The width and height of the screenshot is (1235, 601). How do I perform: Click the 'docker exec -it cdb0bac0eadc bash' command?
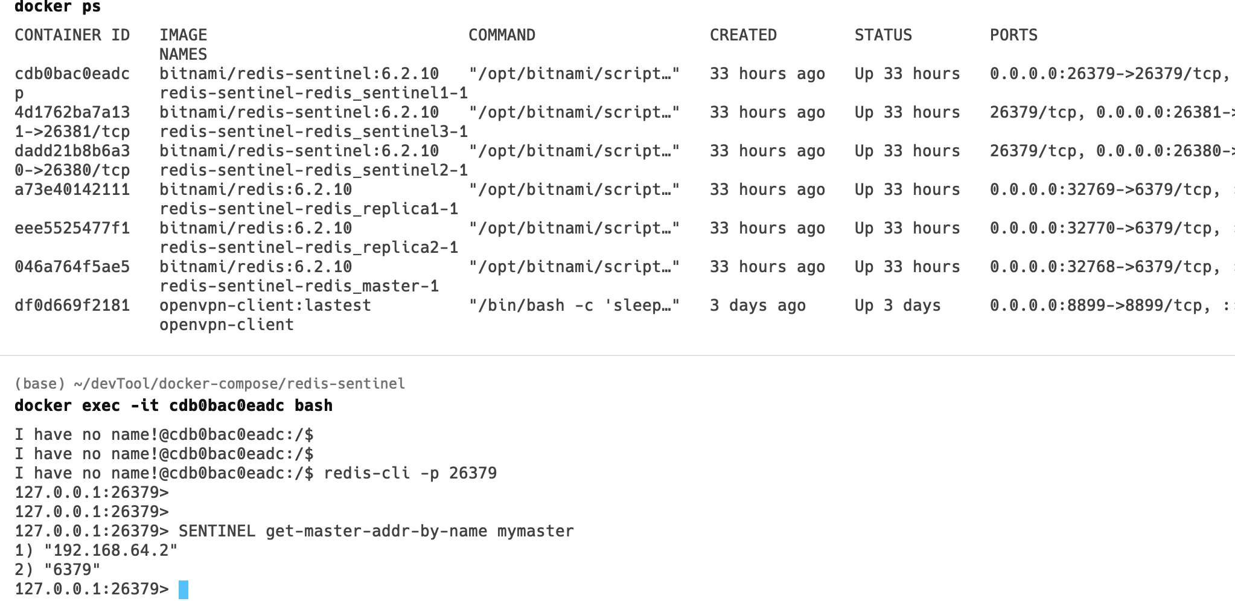tap(173, 405)
